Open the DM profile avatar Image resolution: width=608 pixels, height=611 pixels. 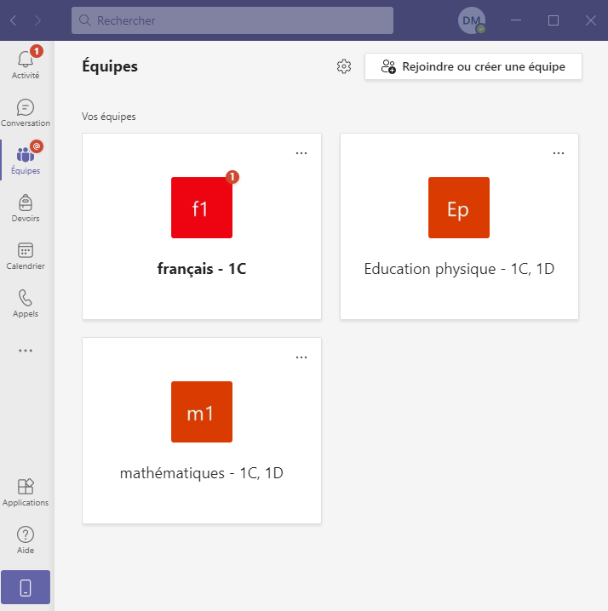[x=472, y=20]
